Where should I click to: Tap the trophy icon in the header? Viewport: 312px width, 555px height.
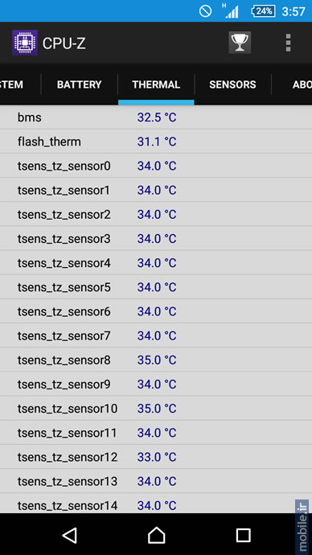point(240,43)
